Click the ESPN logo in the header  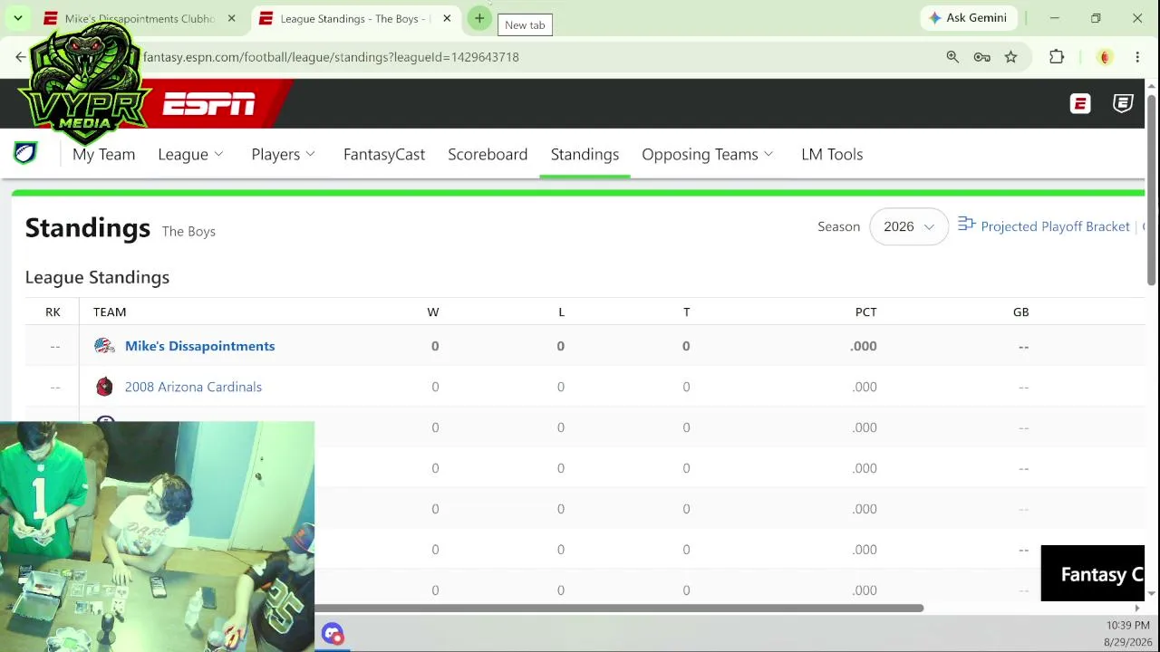point(209,105)
